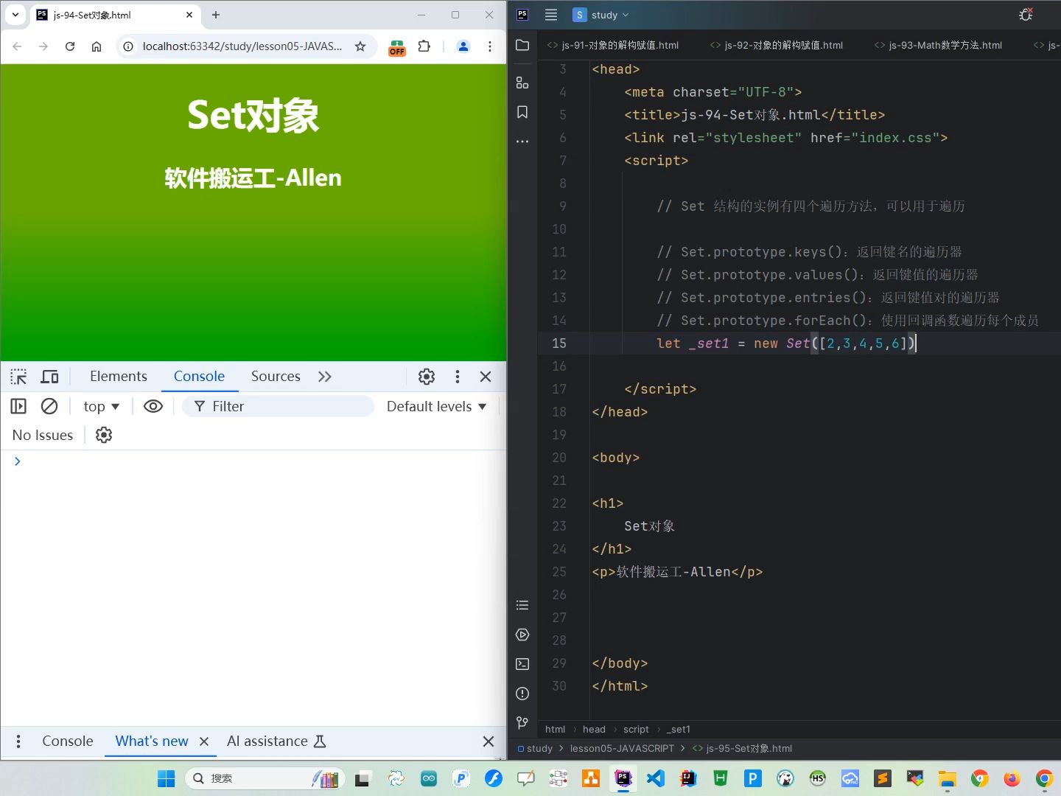Toggle the device toolbar in DevTools
The image size is (1061, 796).
coord(49,377)
